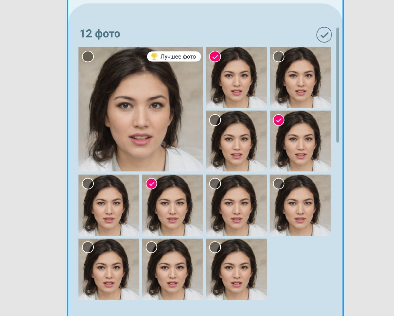Uncheck the pink checkmark on the photo above the third-row last photo

point(278,120)
